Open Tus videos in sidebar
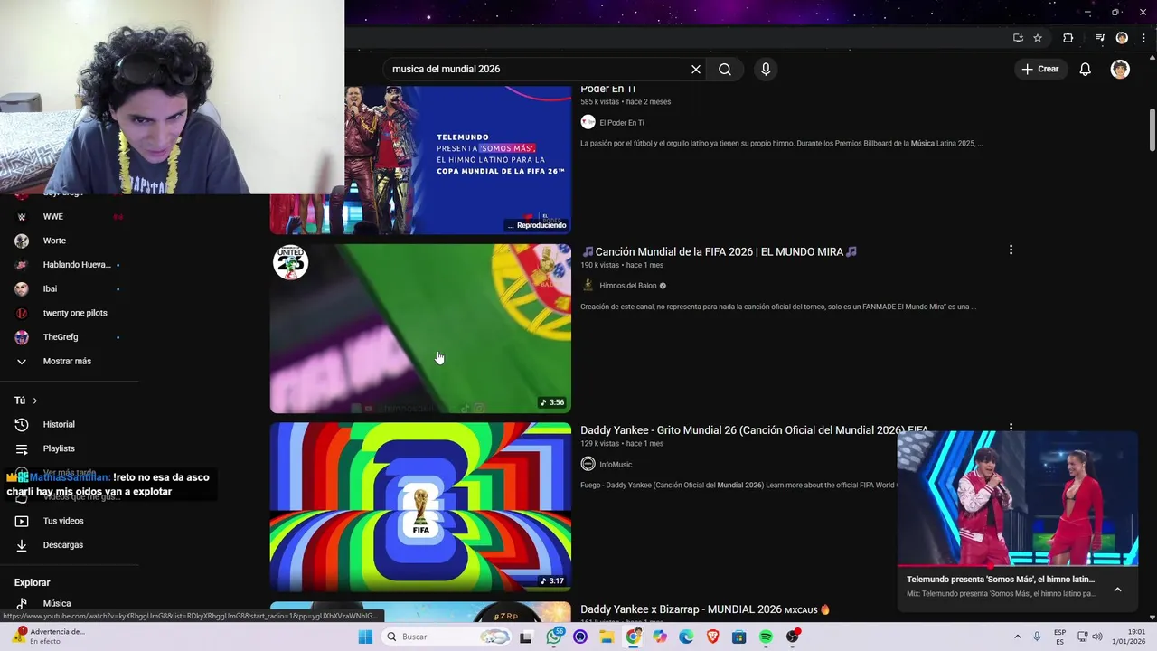This screenshot has height=651, width=1157. (63, 521)
